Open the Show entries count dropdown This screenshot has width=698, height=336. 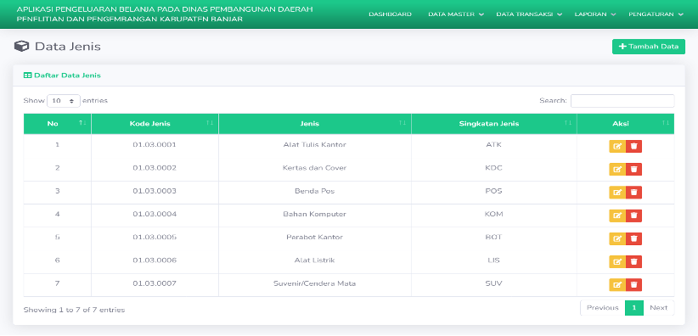[x=64, y=101]
